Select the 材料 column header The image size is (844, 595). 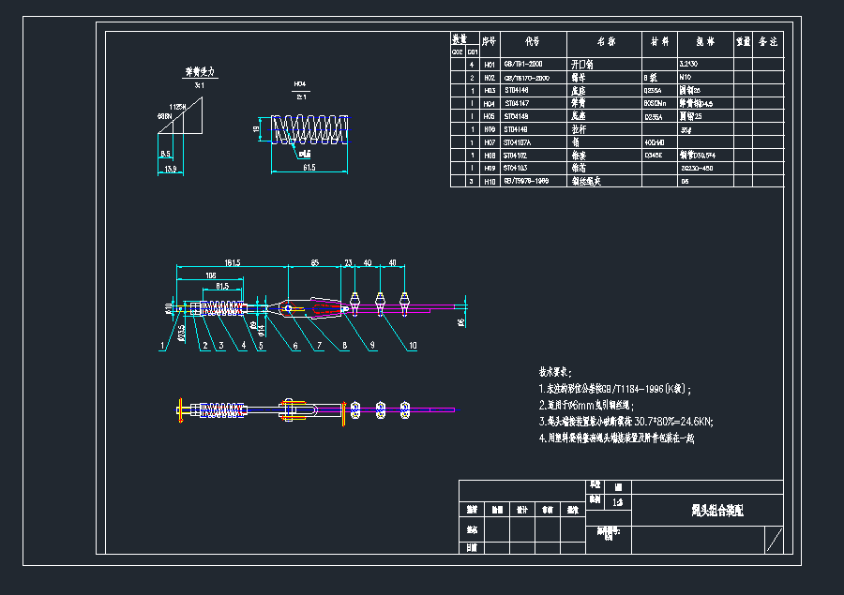[x=658, y=42]
